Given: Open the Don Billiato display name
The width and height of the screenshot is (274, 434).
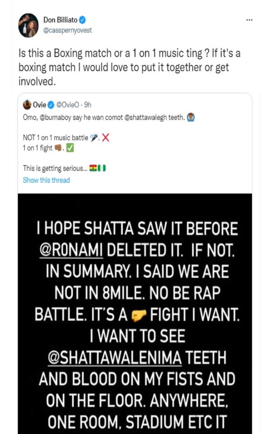Looking at the screenshot, I should point(60,20).
